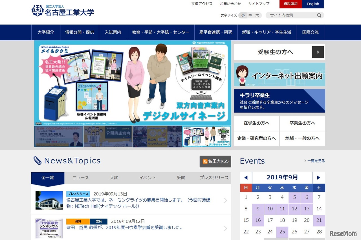Open the 入試案内 navigation menu
Image resolution: width=361 pixels, height=240 pixels.
click(113, 32)
